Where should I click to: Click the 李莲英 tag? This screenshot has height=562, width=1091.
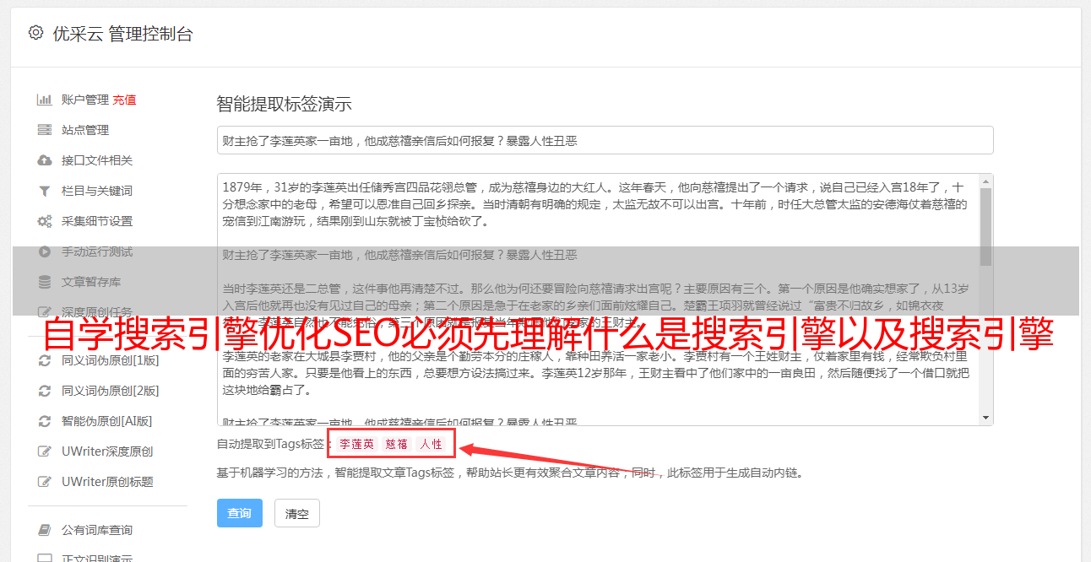coord(356,444)
